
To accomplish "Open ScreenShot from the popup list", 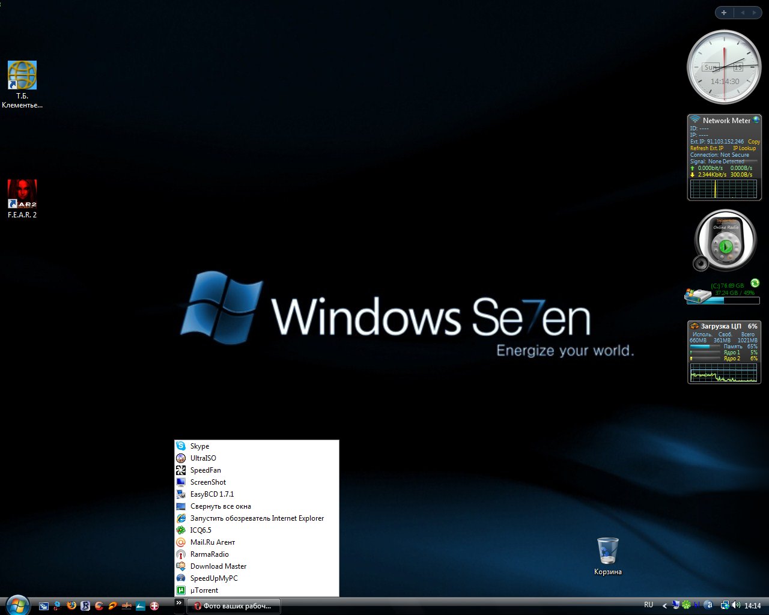I will coord(257,482).
